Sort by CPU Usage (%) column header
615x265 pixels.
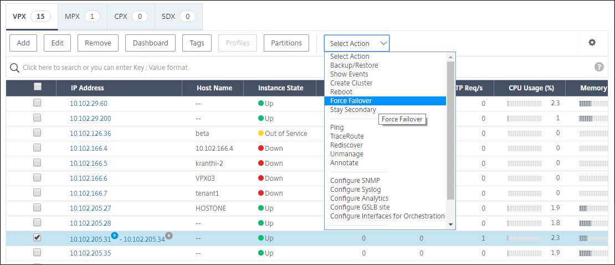[x=531, y=88]
